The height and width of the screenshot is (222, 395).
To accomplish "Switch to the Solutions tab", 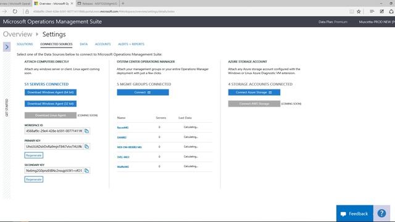I will coord(25,44).
